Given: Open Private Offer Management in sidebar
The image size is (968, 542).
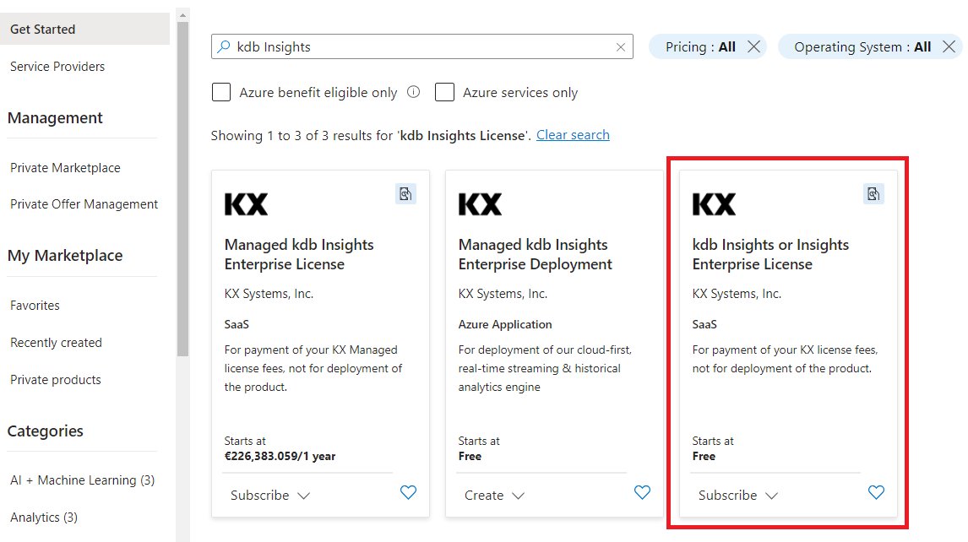Looking at the screenshot, I should pos(84,204).
